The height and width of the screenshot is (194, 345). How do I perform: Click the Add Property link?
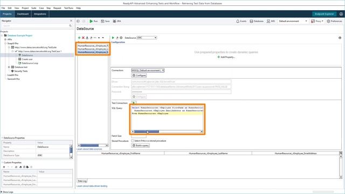click(x=226, y=57)
